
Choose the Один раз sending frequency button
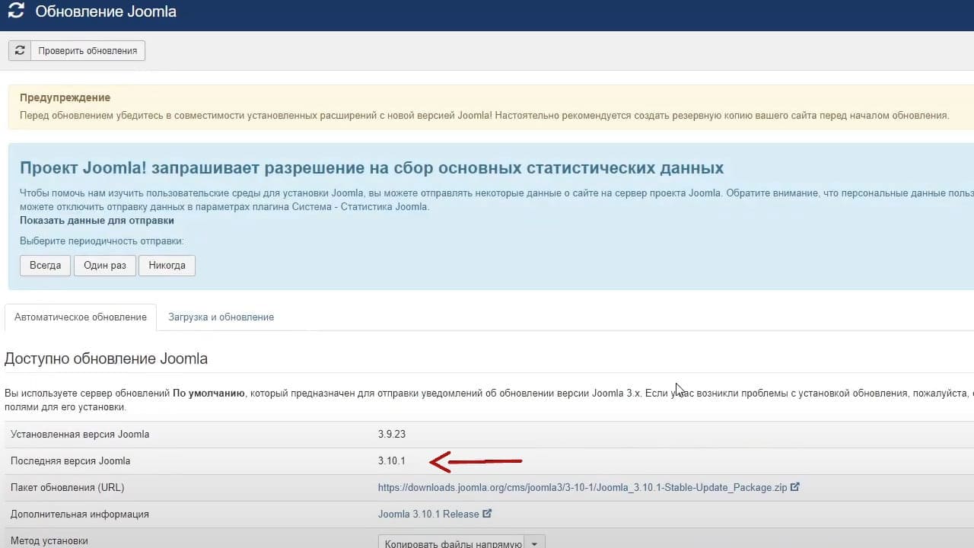(x=105, y=266)
